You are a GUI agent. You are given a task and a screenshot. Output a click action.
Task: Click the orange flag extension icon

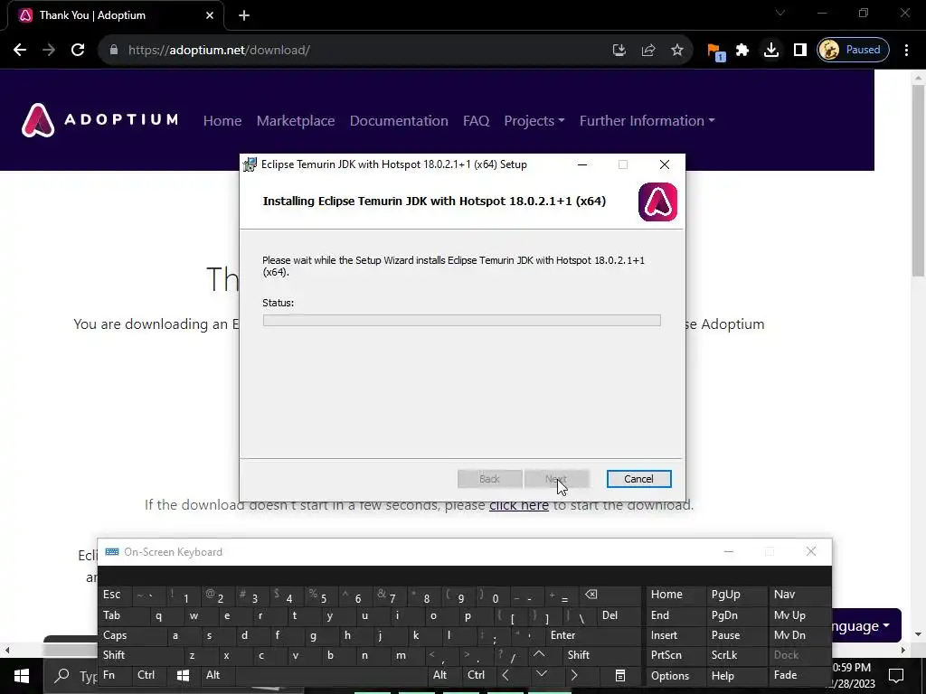pyautogui.click(x=715, y=52)
